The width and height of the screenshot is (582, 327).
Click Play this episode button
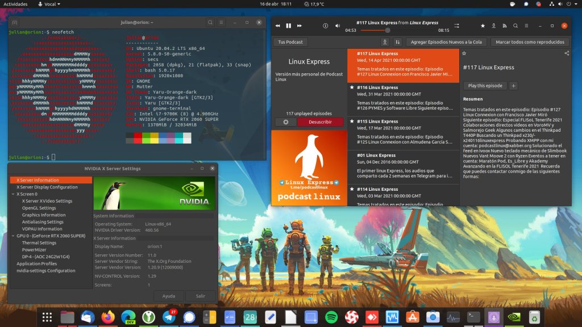(485, 86)
